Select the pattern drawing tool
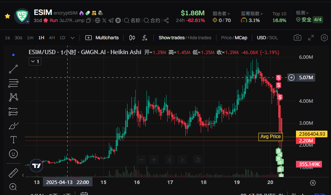The width and height of the screenshot is (331, 195). (13, 97)
